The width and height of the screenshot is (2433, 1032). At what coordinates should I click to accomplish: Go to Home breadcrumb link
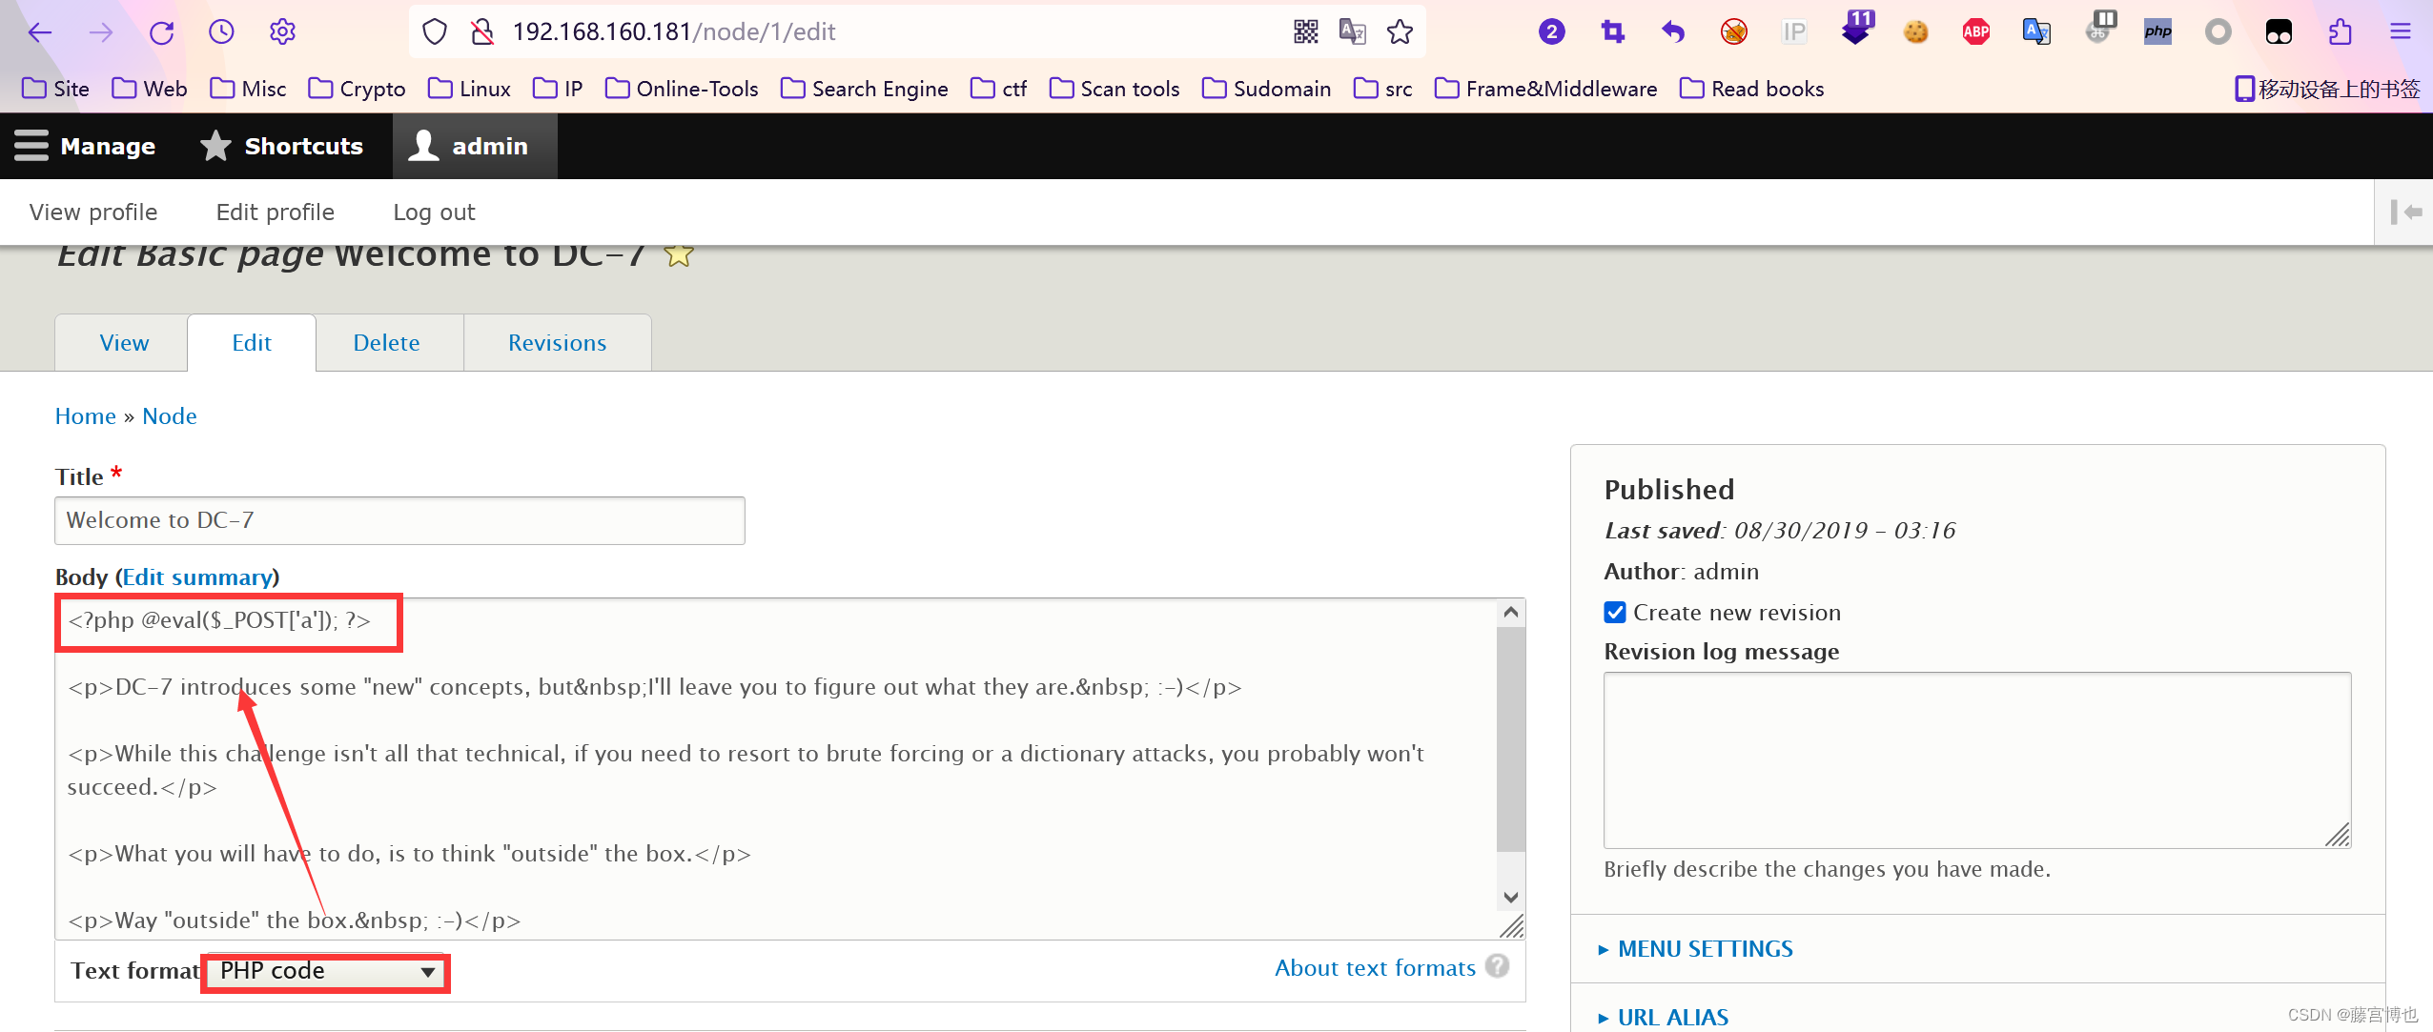point(85,416)
